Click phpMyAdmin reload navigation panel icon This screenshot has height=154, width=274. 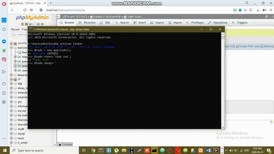coord(42,24)
